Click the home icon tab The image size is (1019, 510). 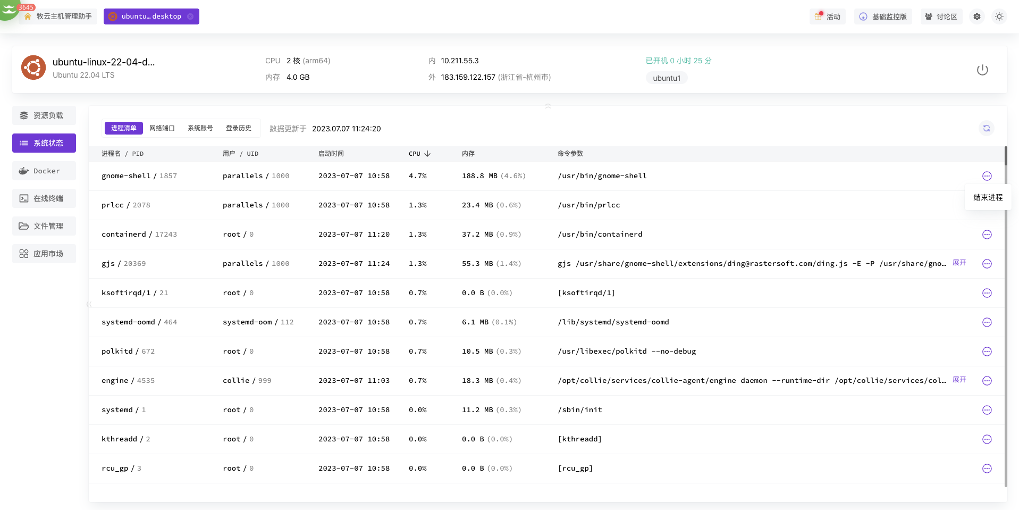pos(28,16)
